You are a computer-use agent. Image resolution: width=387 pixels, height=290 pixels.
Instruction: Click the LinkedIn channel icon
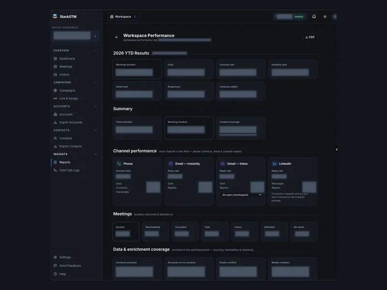(x=274, y=163)
